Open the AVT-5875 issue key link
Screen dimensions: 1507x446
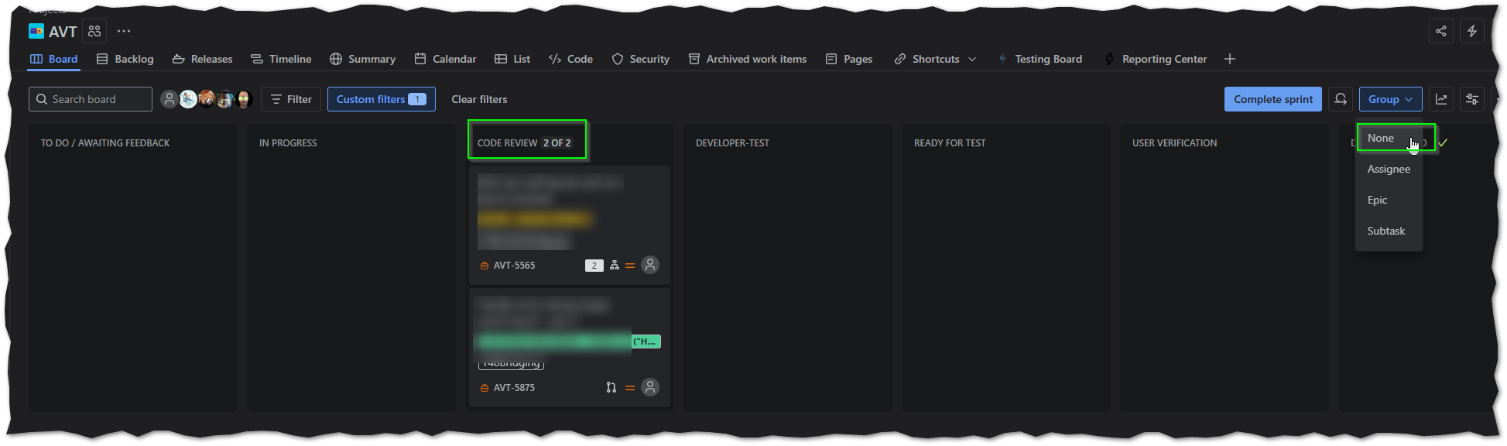(x=514, y=388)
